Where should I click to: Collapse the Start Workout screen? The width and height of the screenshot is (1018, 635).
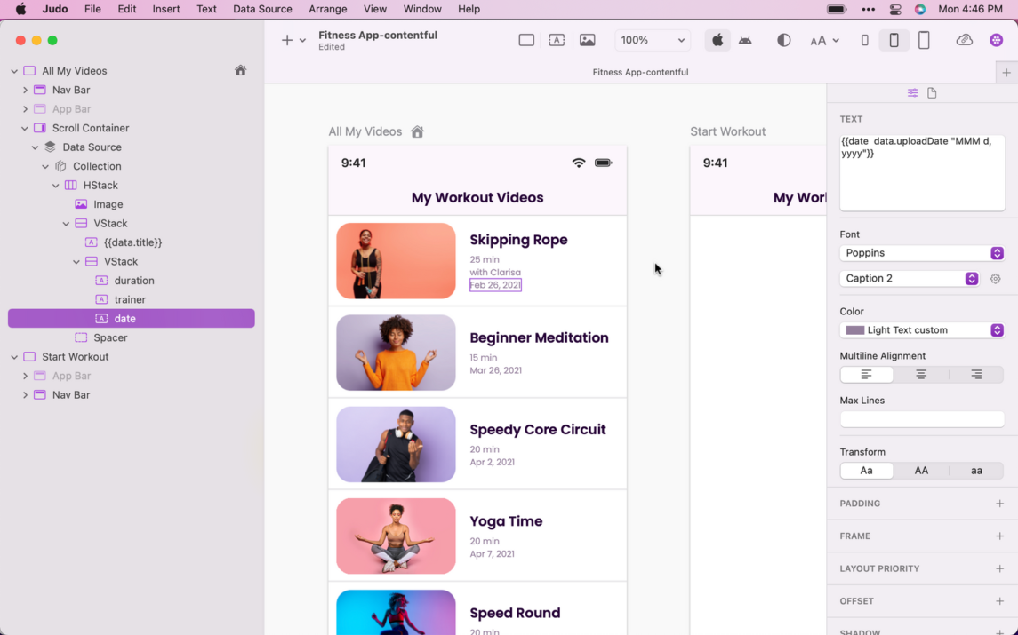click(14, 357)
